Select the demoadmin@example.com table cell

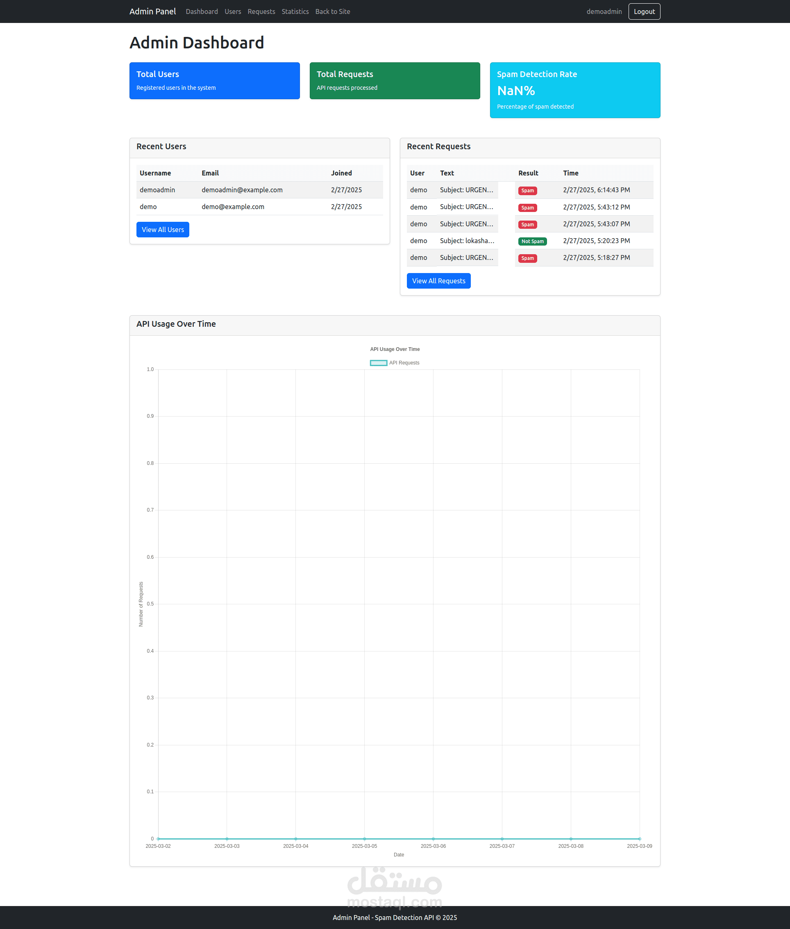(242, 190)
